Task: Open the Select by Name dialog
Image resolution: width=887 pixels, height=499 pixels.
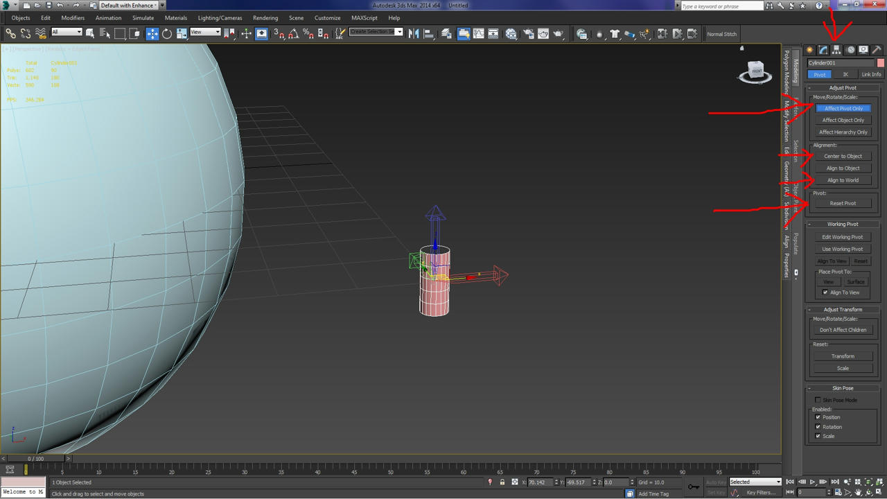Action: [x=105, y=33]
